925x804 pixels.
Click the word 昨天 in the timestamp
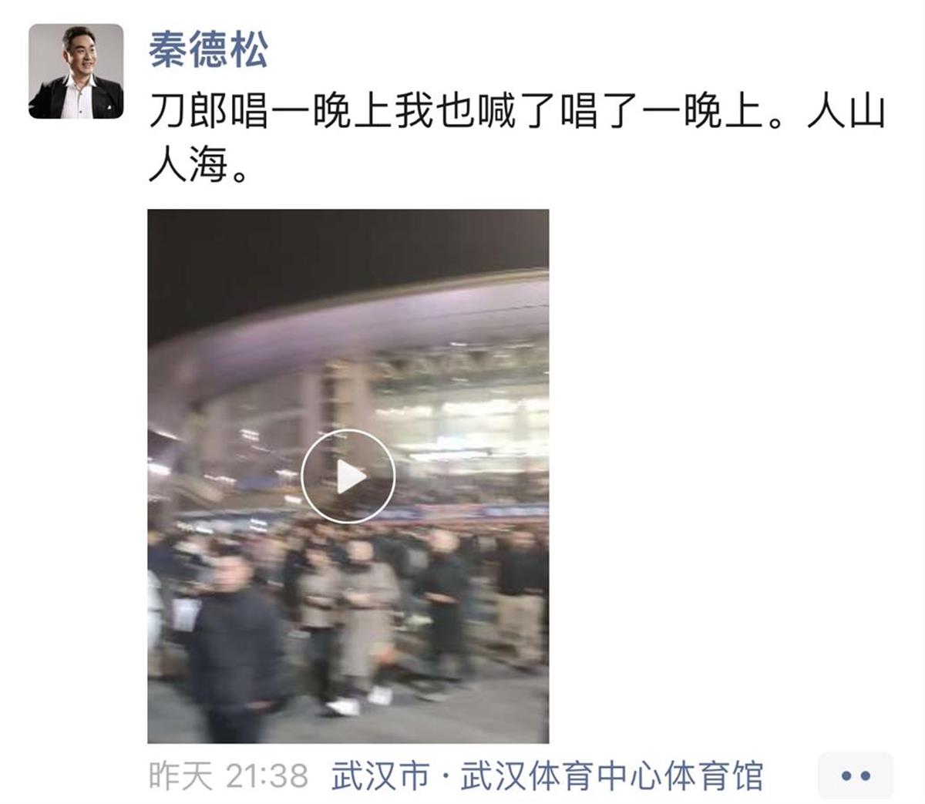(x=180, y=776)
